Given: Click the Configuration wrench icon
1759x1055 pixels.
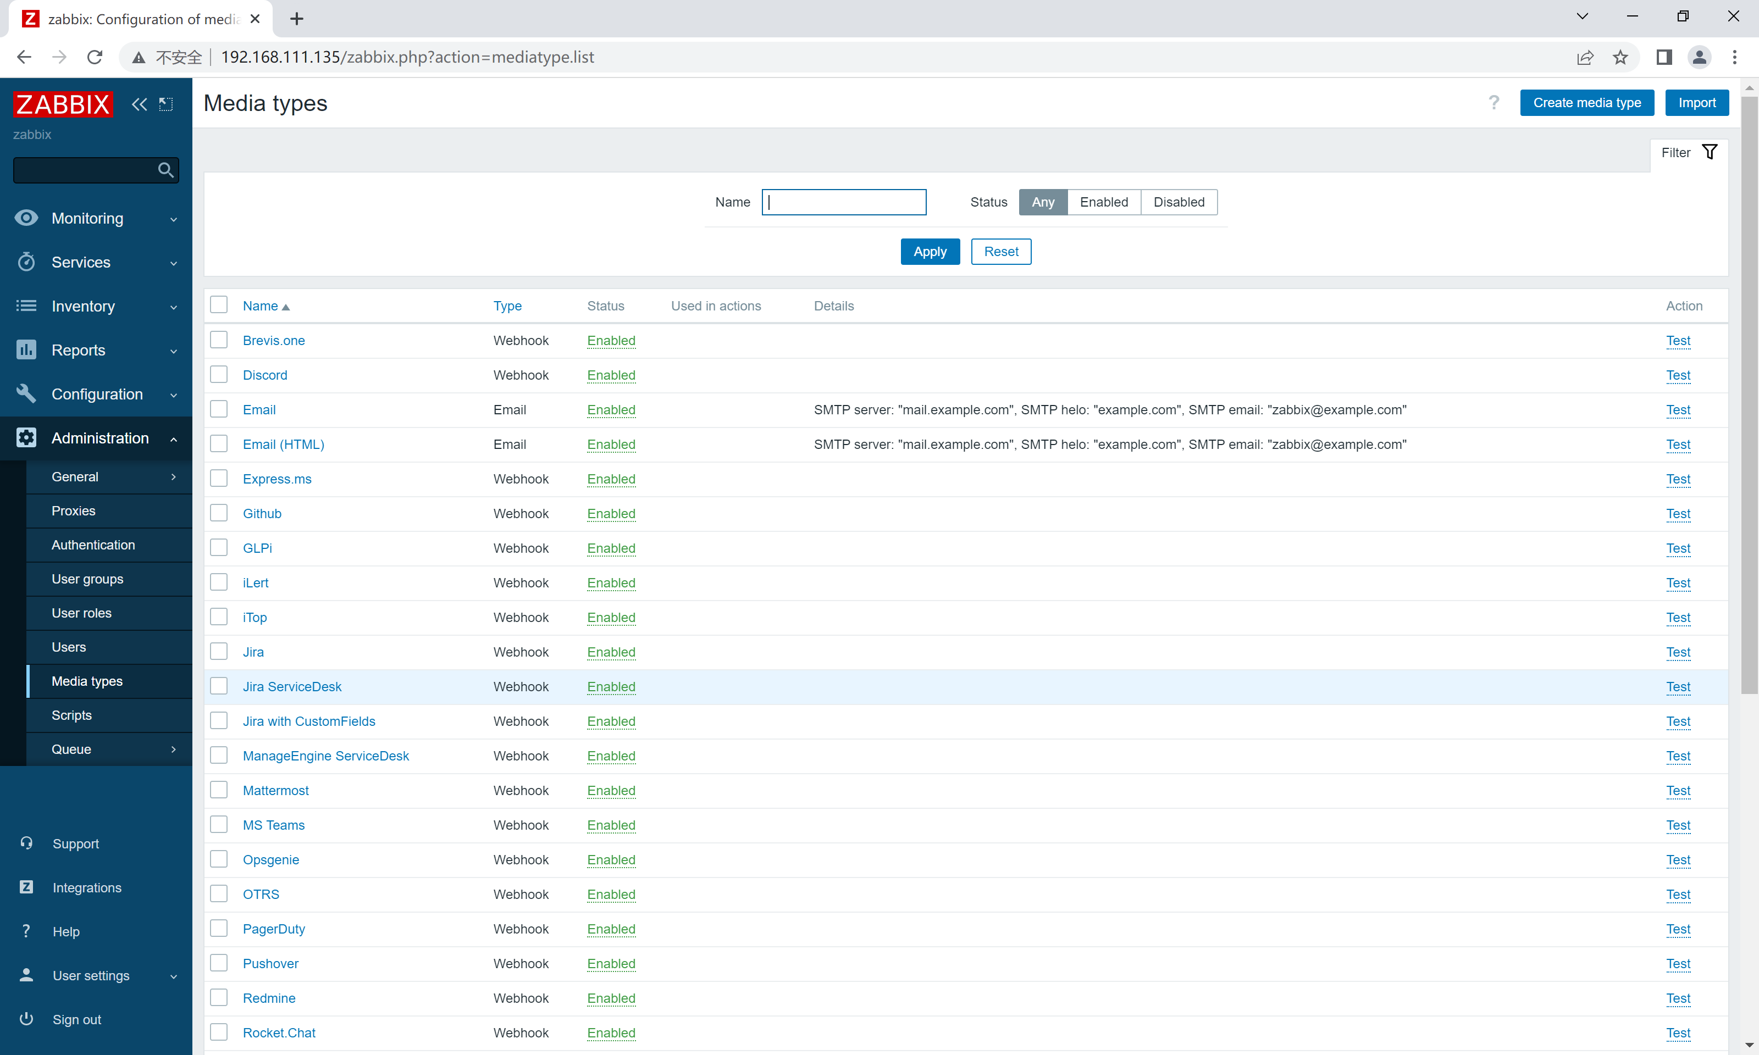Looking at the screenshot, I should 26,393.
